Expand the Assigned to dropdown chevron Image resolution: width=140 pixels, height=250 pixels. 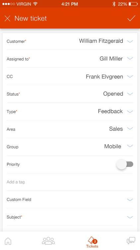(130, 59)
